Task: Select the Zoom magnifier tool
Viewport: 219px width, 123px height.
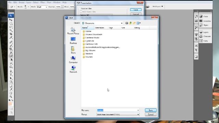Action: [11, 97]
